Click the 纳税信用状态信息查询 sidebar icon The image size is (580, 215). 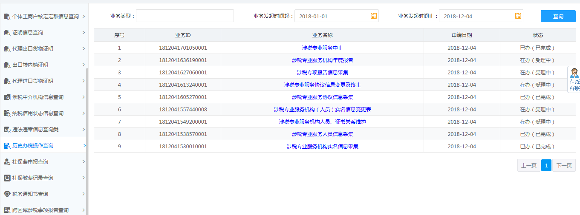[x=7, y=113]
